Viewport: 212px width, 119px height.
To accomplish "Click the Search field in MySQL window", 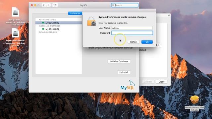I will pos(125,5).
